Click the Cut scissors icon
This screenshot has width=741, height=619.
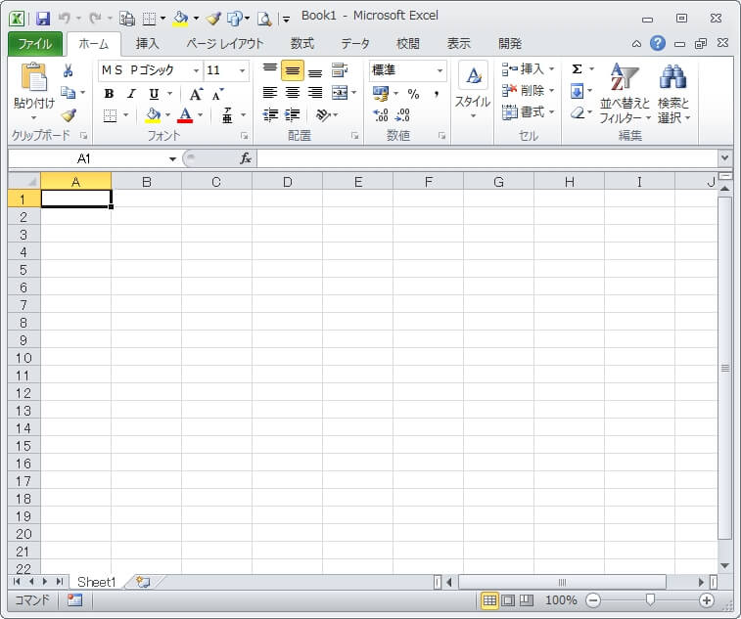click(68, 70)
